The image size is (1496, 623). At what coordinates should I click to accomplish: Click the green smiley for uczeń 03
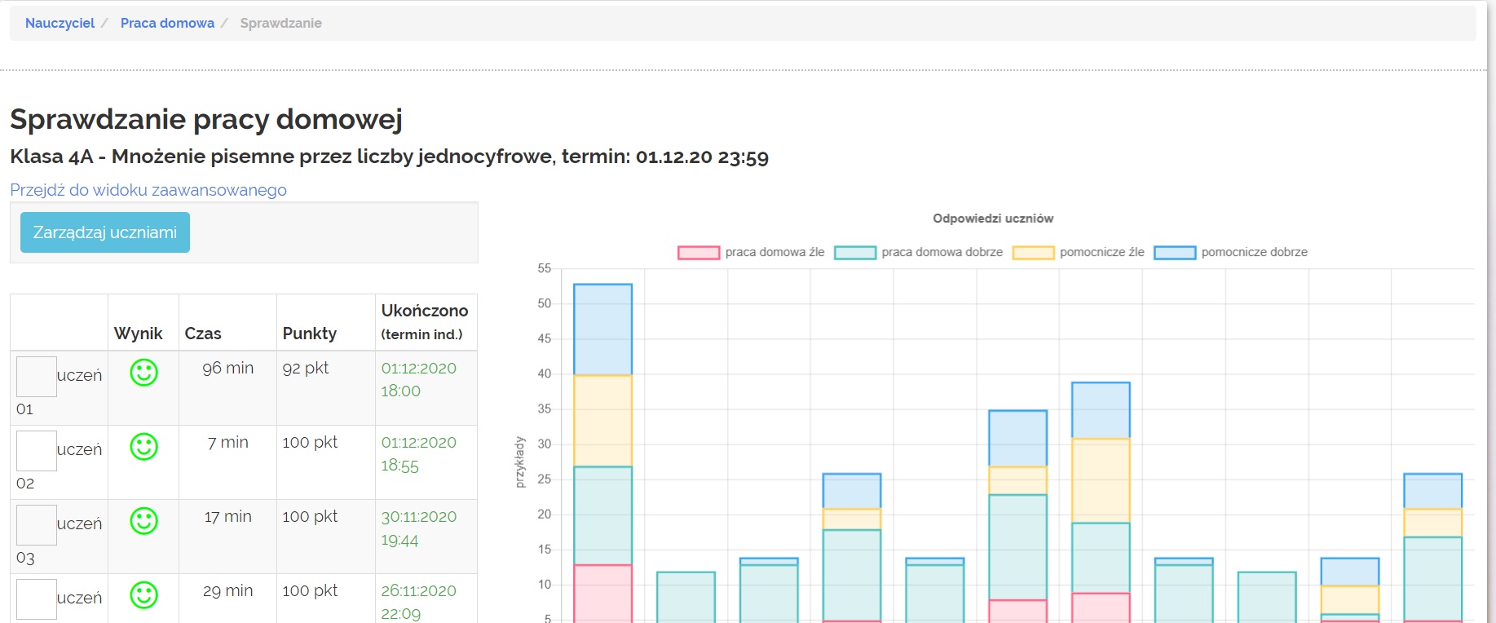143,521
